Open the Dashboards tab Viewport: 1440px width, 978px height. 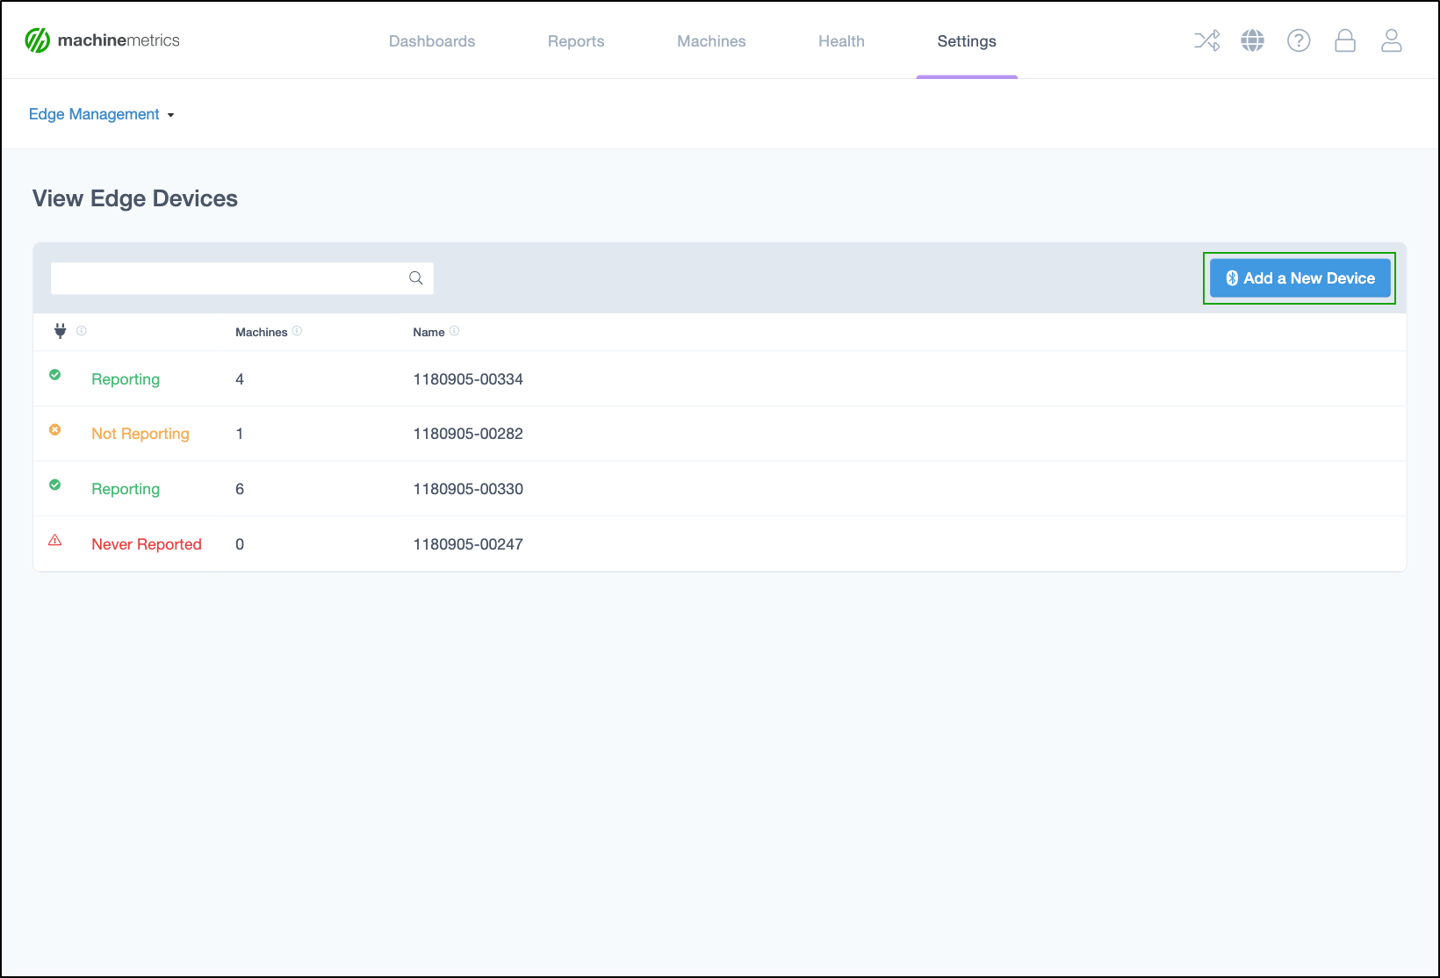(432, 41)
